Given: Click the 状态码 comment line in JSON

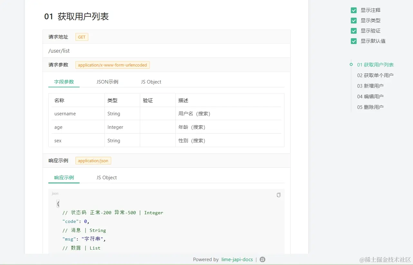Looking at the screenshot, I should pyautogui.click(x=113, y=213).
